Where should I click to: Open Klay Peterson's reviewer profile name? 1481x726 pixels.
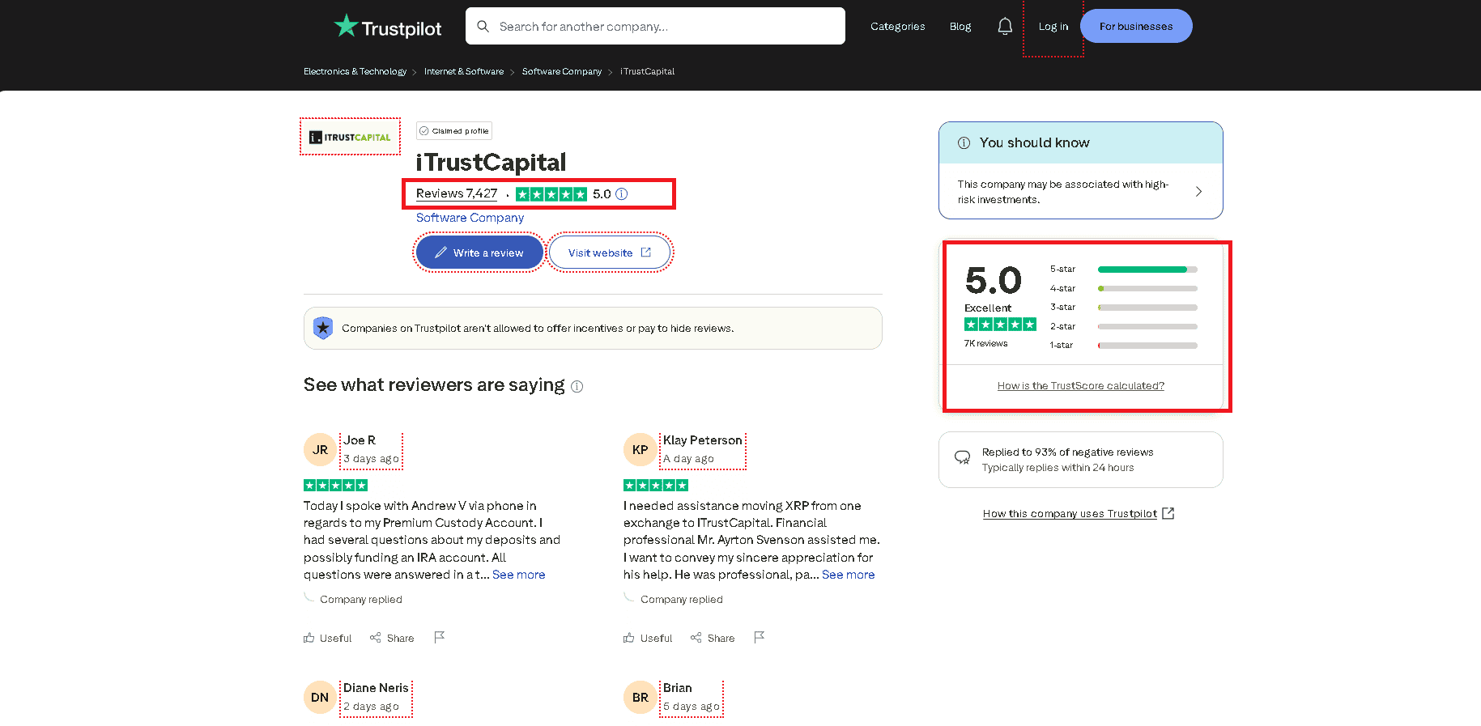click(x=703, y=440)
